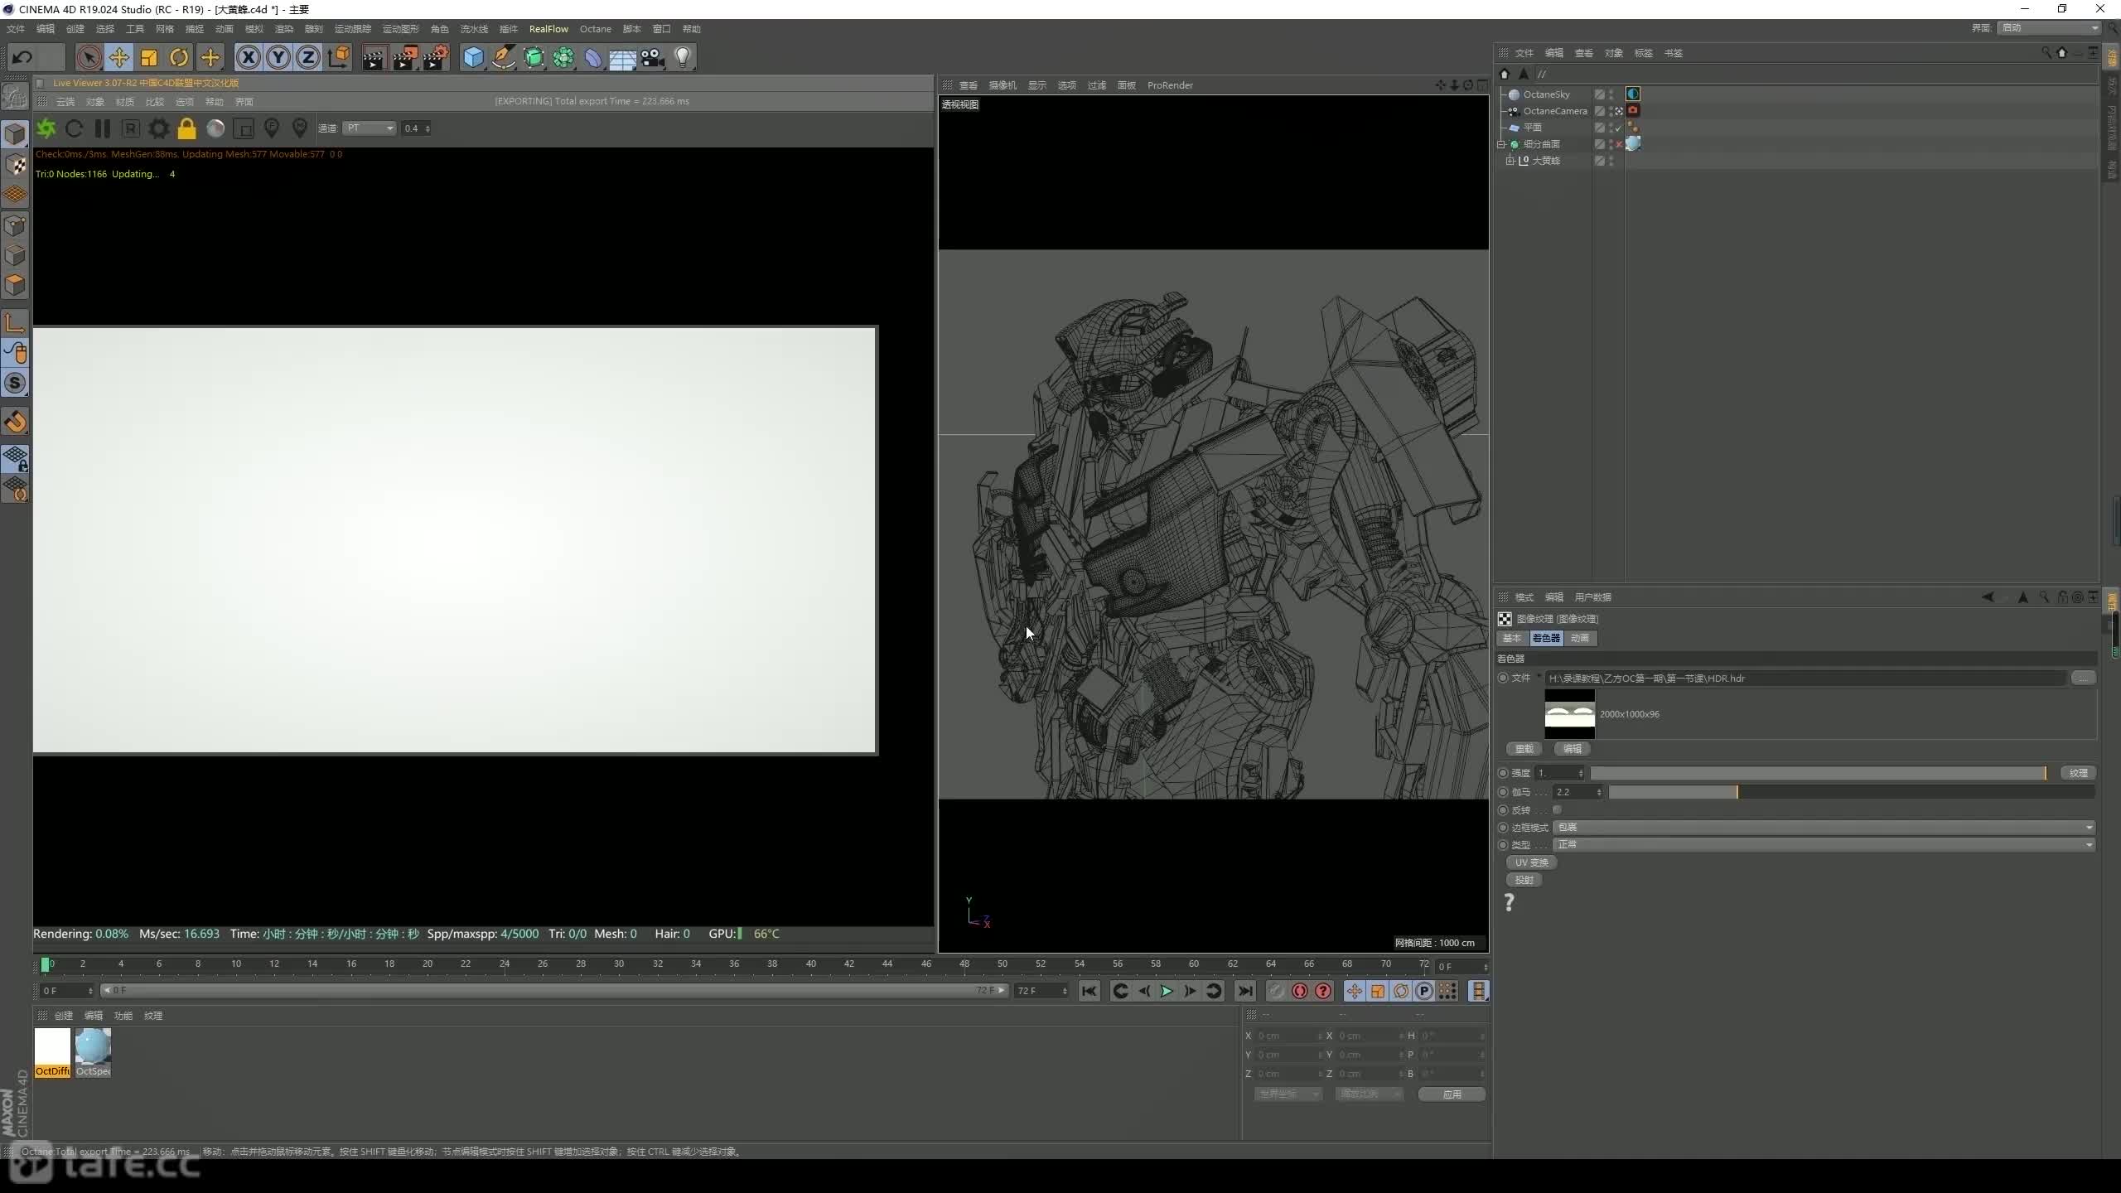Select the OctaneSky object
Image resolution: width=2121 pixels, height=1193 pixels.
pos(1546,94)
